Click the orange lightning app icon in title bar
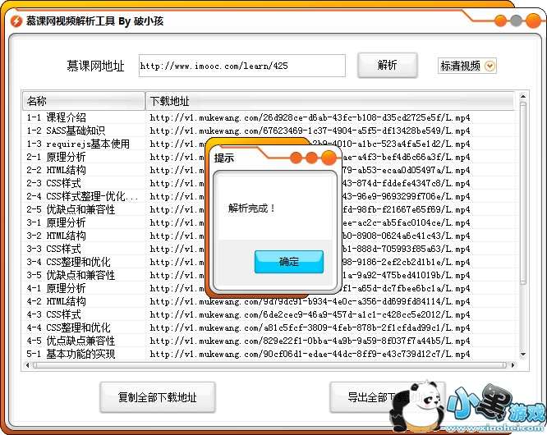Image resolution: width=547 pixels, height=435 pixels. pos(16,21)
